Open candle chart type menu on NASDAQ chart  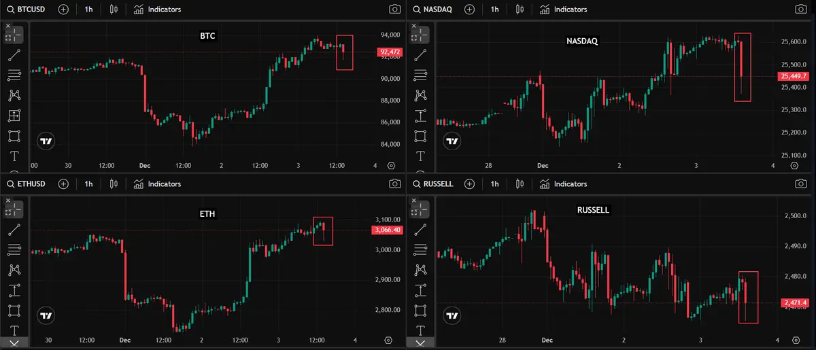pos(520,10)
